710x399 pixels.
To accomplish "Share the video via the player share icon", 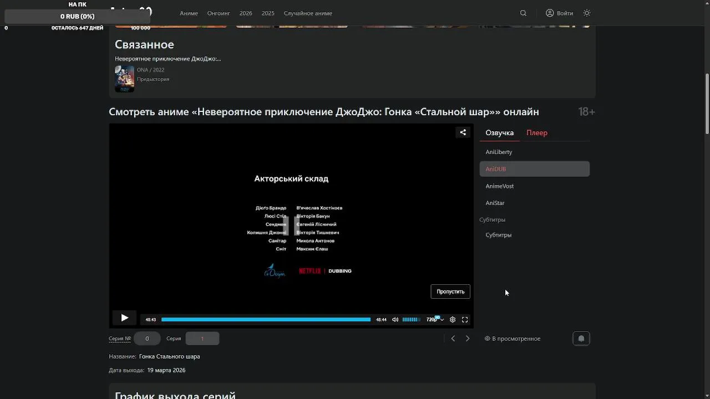I will [463, 132].
